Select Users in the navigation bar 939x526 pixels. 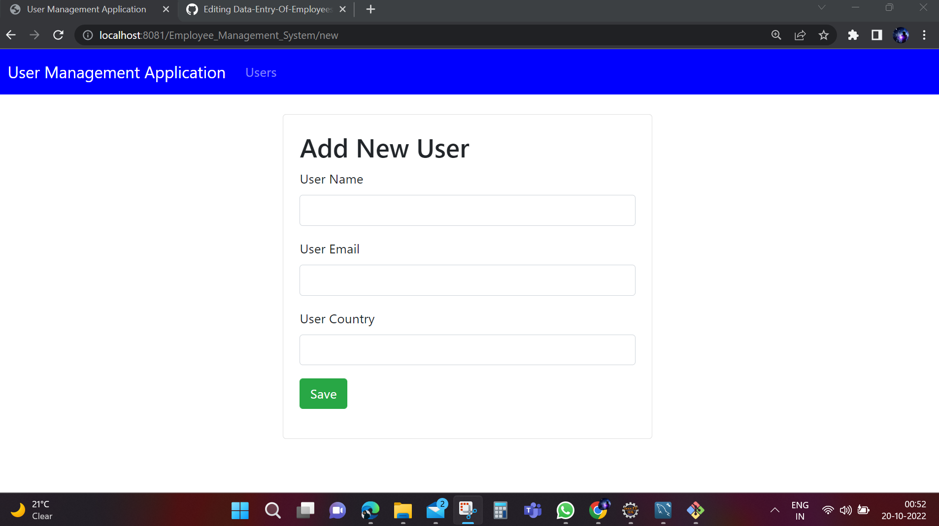click(261, 72)
